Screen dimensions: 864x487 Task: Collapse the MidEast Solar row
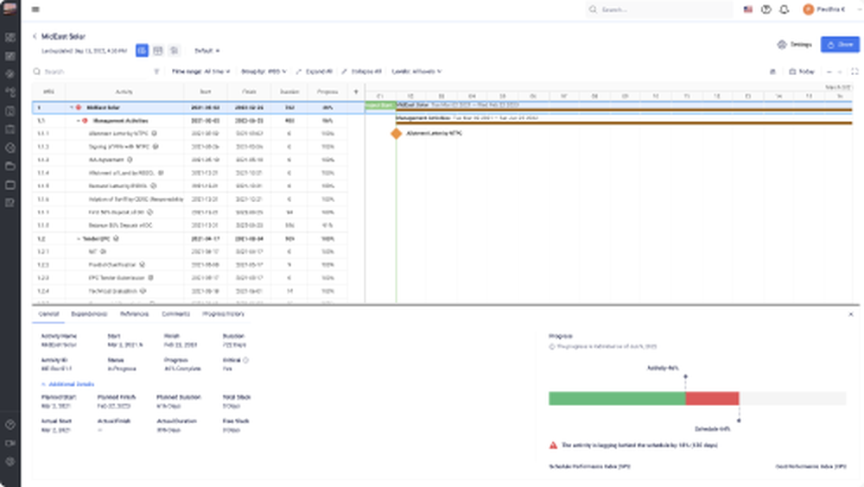(71, 107)
